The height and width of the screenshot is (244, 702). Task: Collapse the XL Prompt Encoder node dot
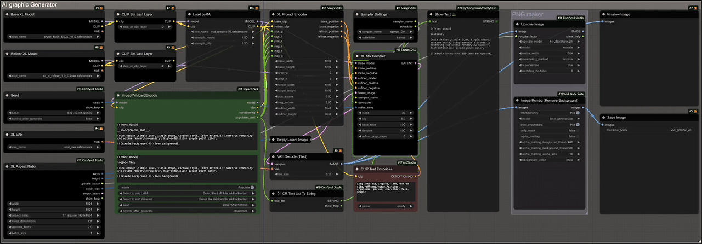(274, 14)
